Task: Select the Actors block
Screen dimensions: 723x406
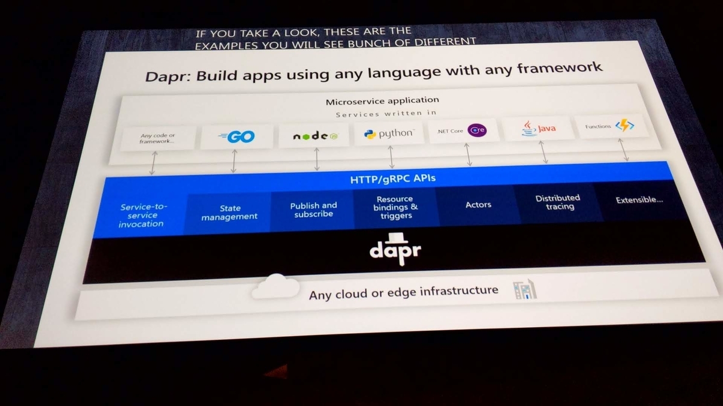Action: [x=477, y=205]
